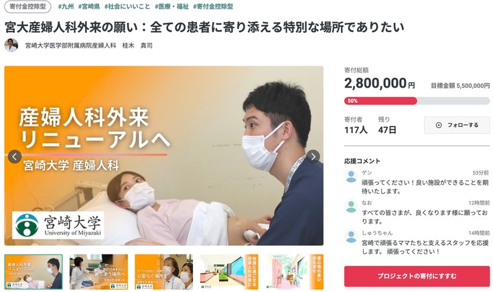
Task: Go to the previous slide in the carousel
Action: click(x=15, y=157)
